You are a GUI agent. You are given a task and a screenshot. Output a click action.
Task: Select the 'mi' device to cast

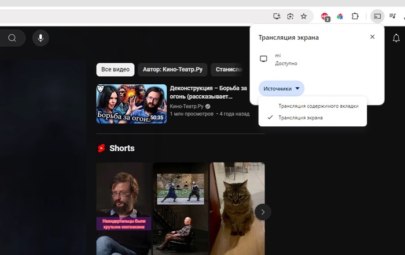(278, 59)
